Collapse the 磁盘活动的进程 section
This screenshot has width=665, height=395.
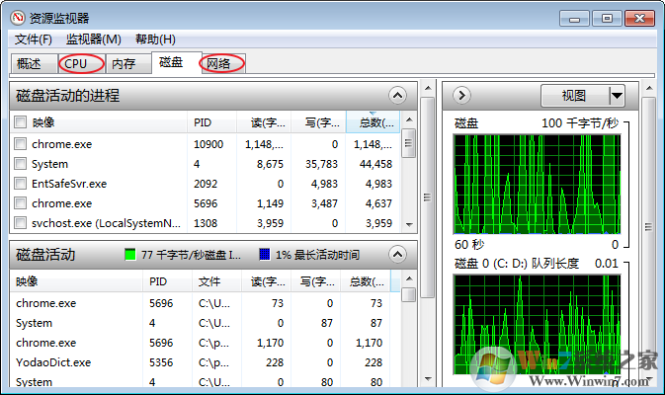coord(397,96)
